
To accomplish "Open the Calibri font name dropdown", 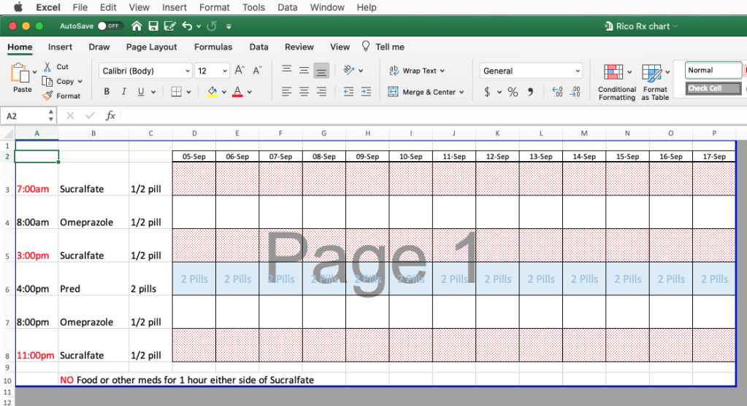I will [188, 71].
